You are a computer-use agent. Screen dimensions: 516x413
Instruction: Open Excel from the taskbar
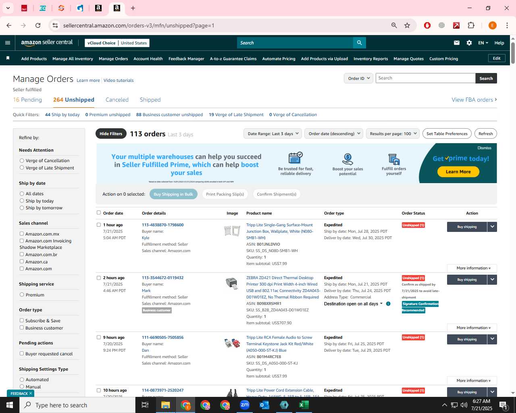pyautogui.click(x=304, y=405)
